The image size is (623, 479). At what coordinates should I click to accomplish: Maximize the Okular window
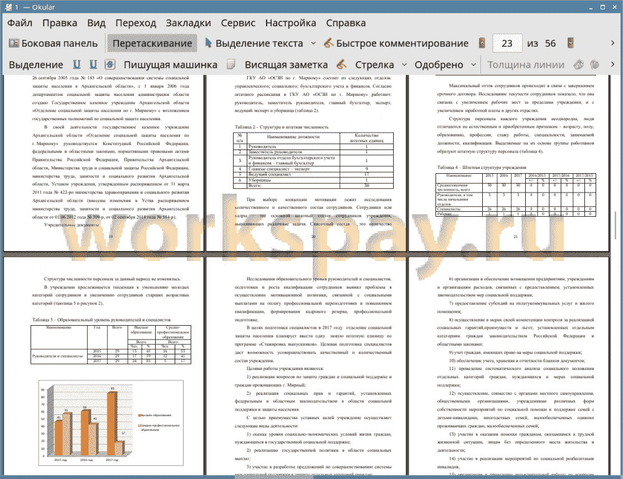602,7
